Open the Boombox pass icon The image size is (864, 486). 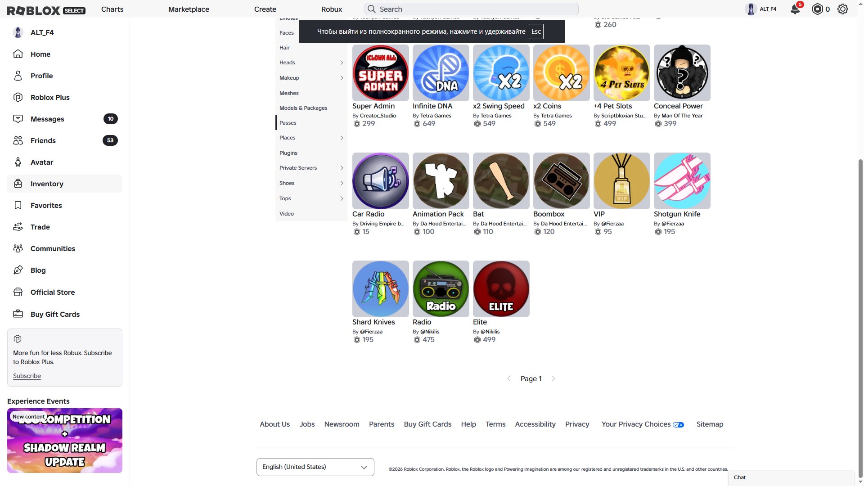click(562, 181)
